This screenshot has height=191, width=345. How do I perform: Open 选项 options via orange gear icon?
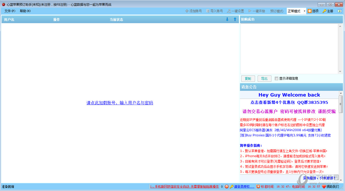tap(310, 11)
